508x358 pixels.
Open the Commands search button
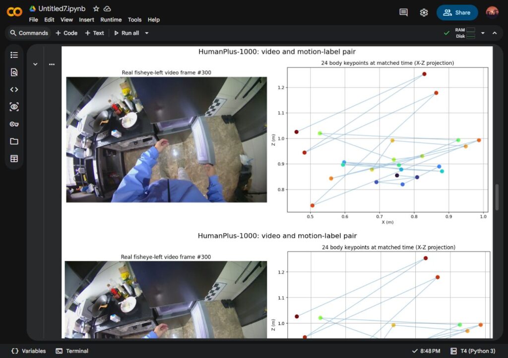[29, 33]
